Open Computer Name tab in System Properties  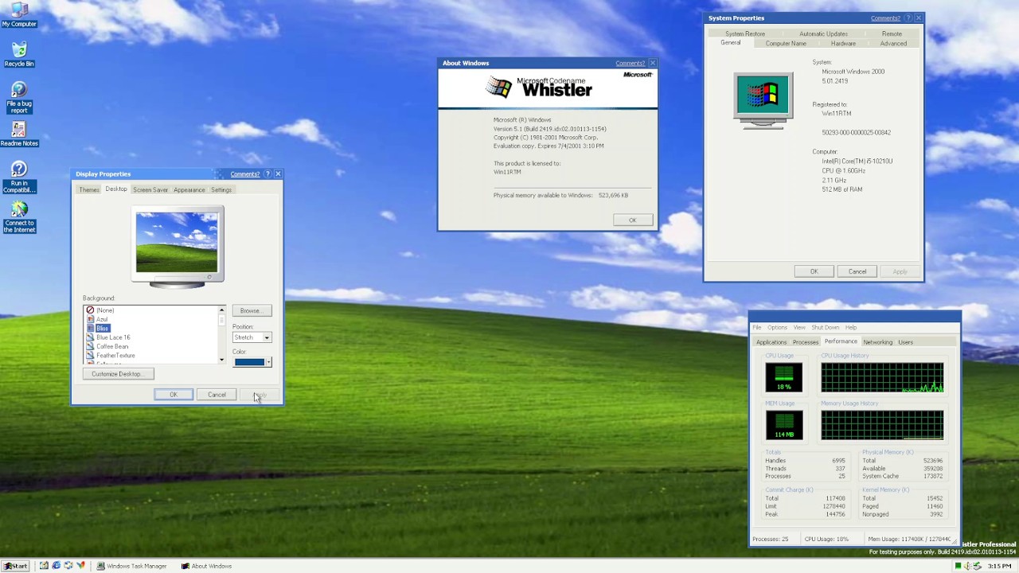pos(786,43)
